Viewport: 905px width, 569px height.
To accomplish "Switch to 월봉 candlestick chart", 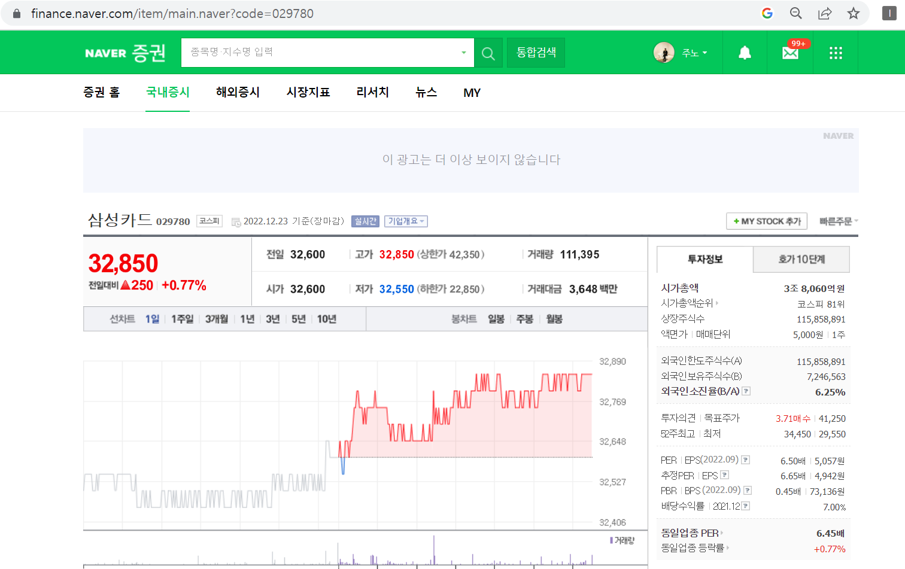I will point(554,319).
